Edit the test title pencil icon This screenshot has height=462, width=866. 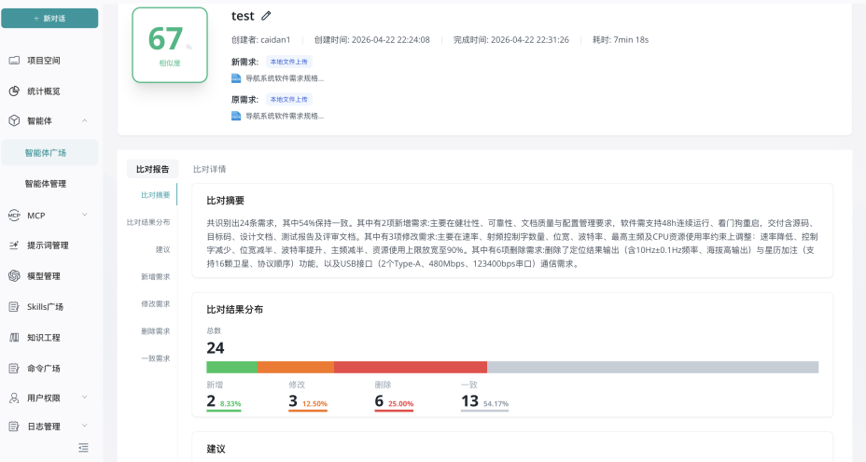(266, 16)
